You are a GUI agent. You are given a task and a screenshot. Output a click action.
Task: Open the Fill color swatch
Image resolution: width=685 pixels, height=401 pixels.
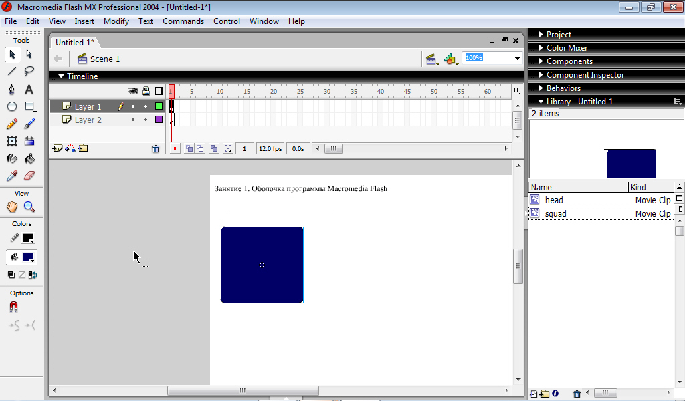point(28,257)
